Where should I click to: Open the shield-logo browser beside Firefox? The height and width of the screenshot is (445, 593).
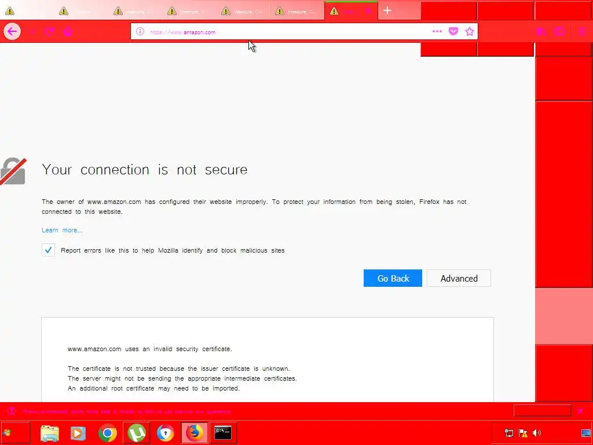(x=165, y=433)
